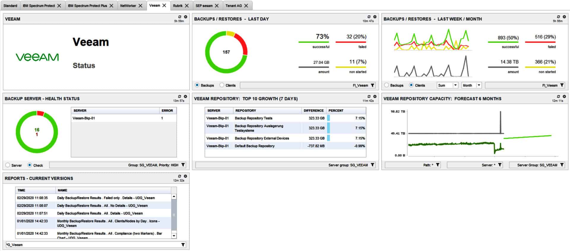The image size is (570, 251).
Task: Sort repository table by DIFFERENCE column header
Action: 313,111
